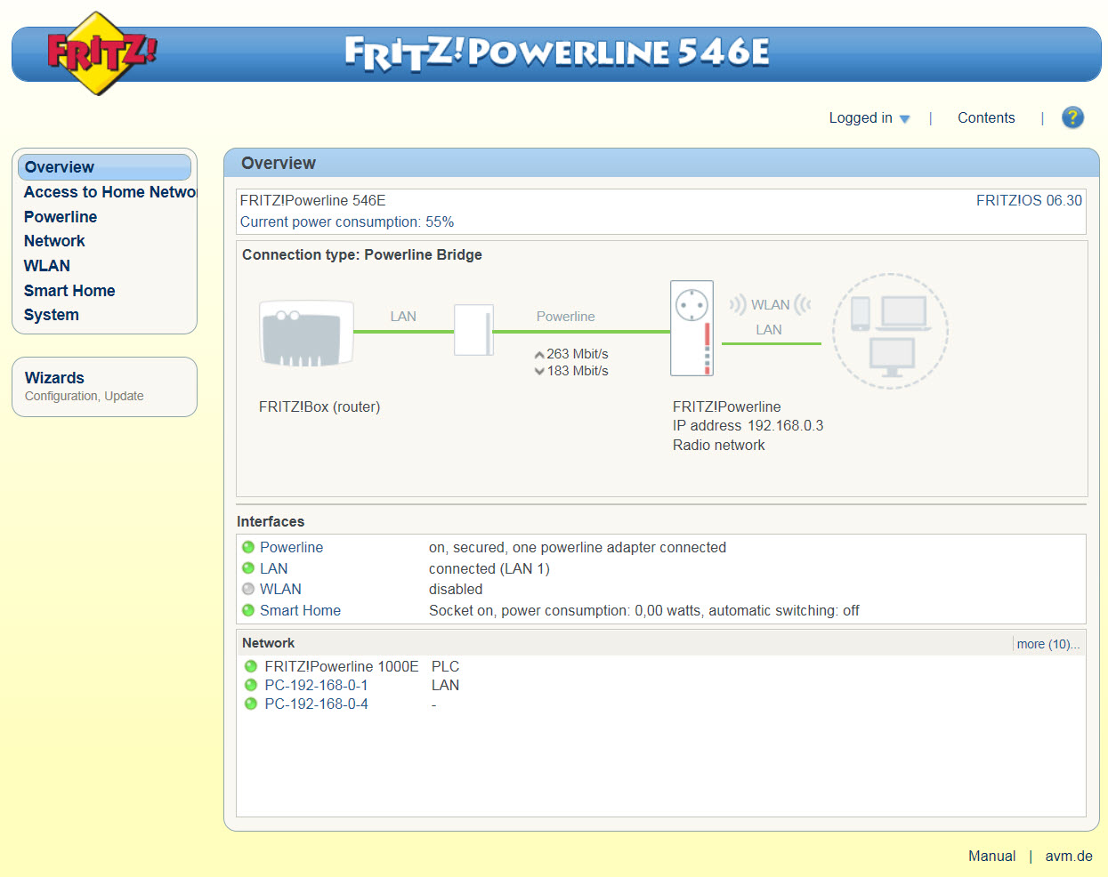
Task: Click the client devices circle icon
Action: point(890,331)
